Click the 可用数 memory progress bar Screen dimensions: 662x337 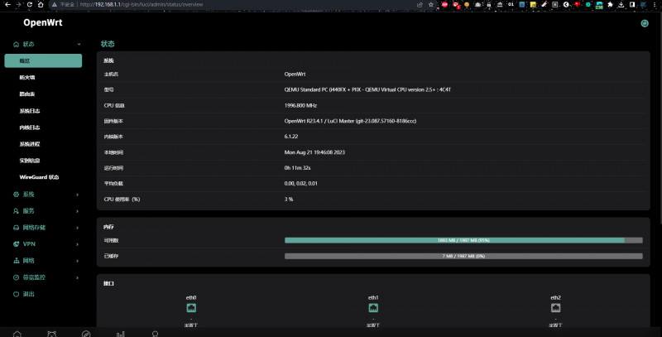463,240
